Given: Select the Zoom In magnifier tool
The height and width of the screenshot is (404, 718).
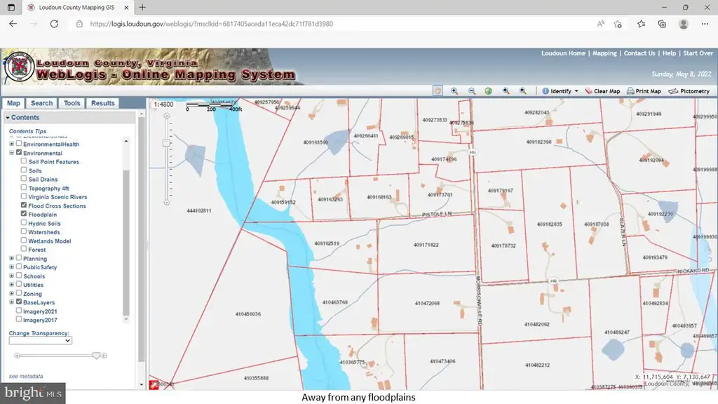Looking at the screenshot, I should coord(454,91).
